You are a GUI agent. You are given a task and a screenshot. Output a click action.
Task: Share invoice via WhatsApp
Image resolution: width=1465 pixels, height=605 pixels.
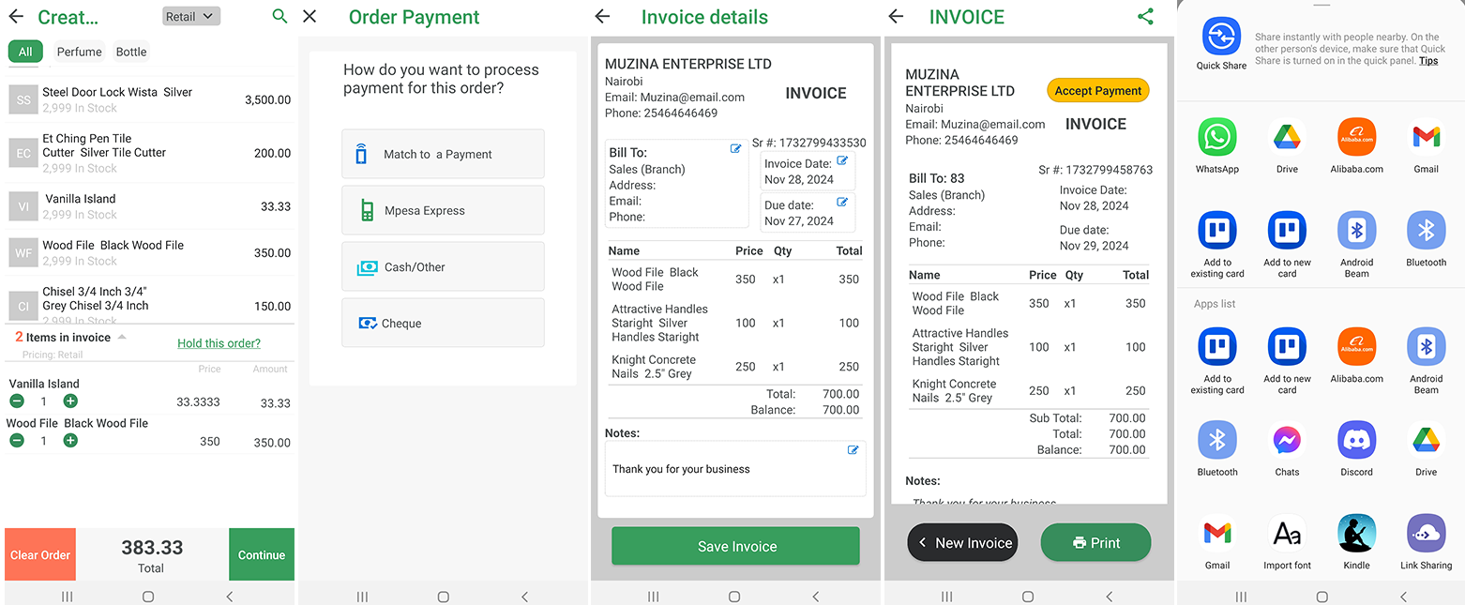point(1216,138)
